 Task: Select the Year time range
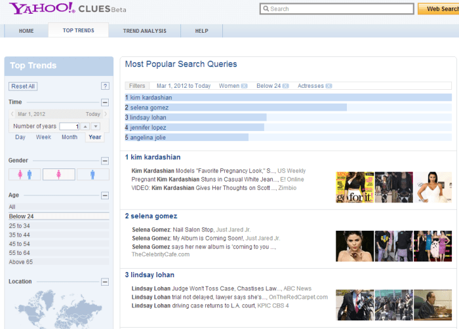(95, 137)
